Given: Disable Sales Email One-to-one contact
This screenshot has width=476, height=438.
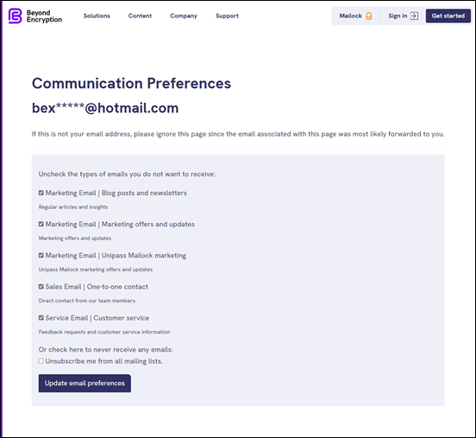Looking at the screenshot, I should (41, 287).
